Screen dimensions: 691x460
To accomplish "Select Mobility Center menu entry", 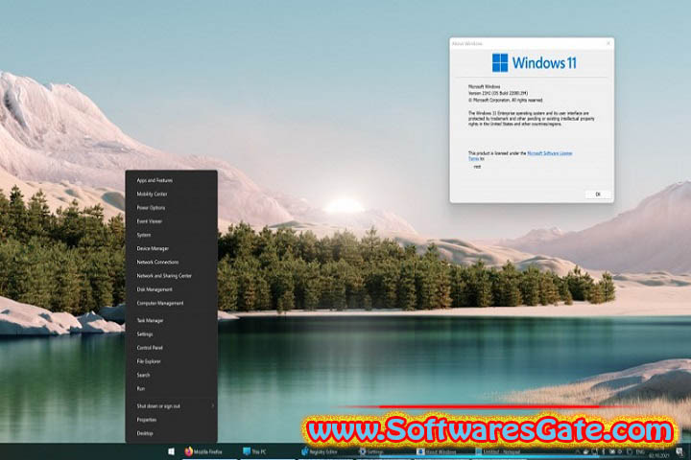I will 172,195.
